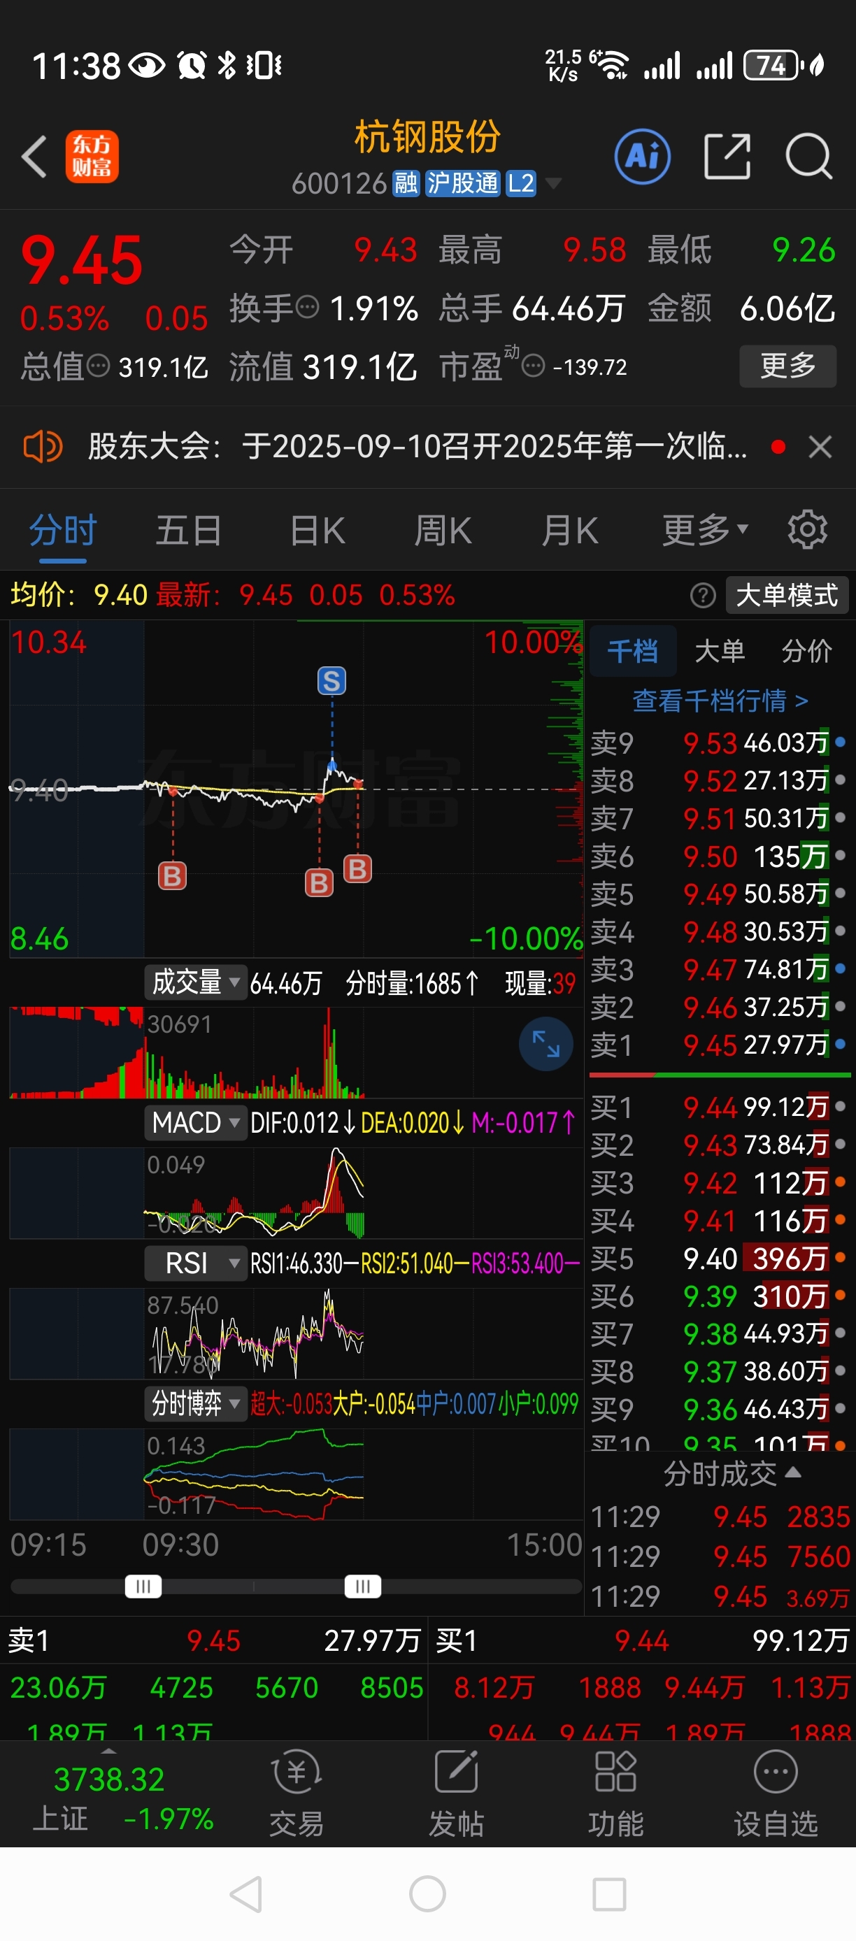856x1941 pixels.
Task: Tap the help question mark icon
Action: click(x=702, y=595)
